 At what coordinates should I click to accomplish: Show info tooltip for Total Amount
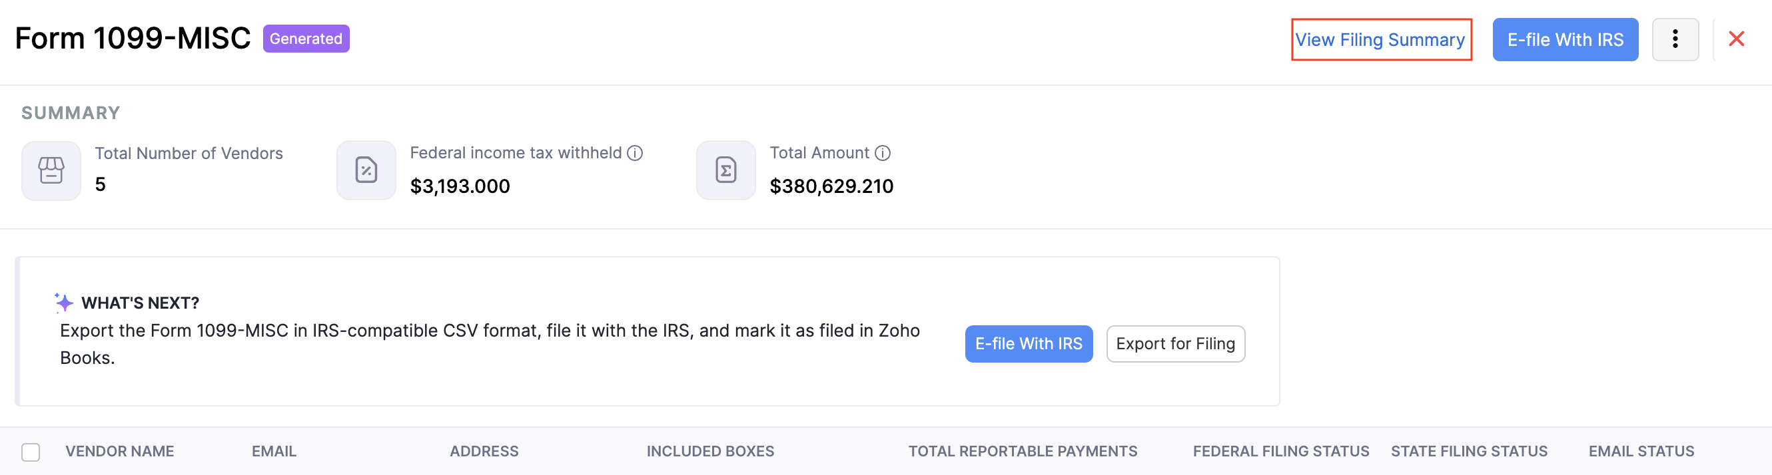point(884,152)
